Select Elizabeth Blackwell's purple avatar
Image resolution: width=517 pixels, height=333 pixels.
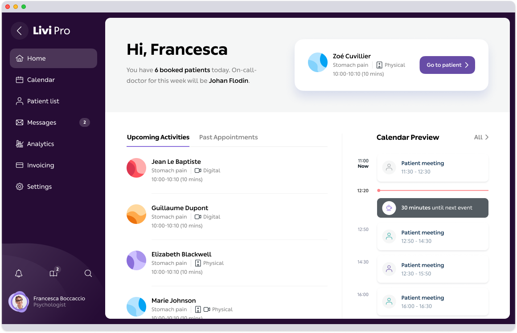pyautogui.click(x=136, y=260)
